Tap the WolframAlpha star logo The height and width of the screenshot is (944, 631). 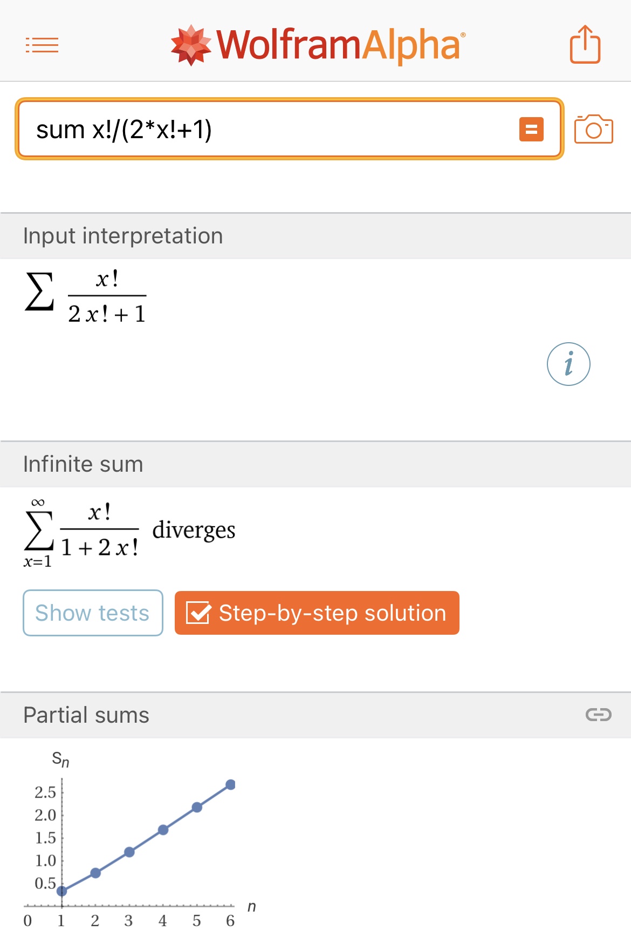pos(190,45)
